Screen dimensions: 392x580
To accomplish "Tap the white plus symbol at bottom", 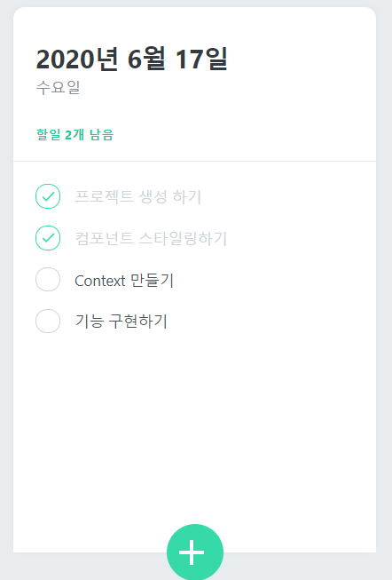I will [x=192, y=552].
